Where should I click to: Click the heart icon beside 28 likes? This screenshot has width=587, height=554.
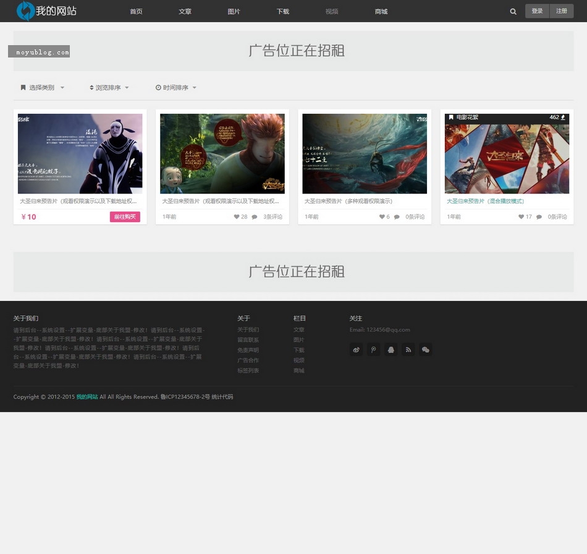tap(236, 216)
